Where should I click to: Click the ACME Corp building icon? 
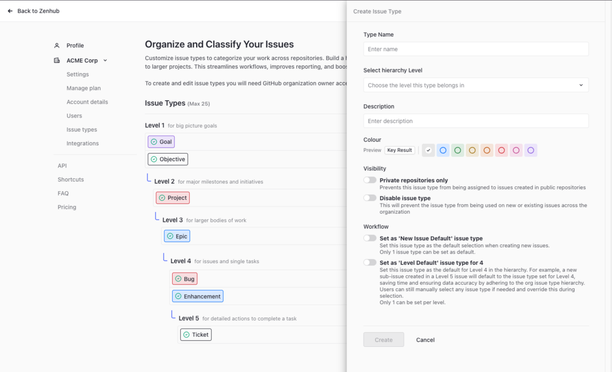coord(57,61)
